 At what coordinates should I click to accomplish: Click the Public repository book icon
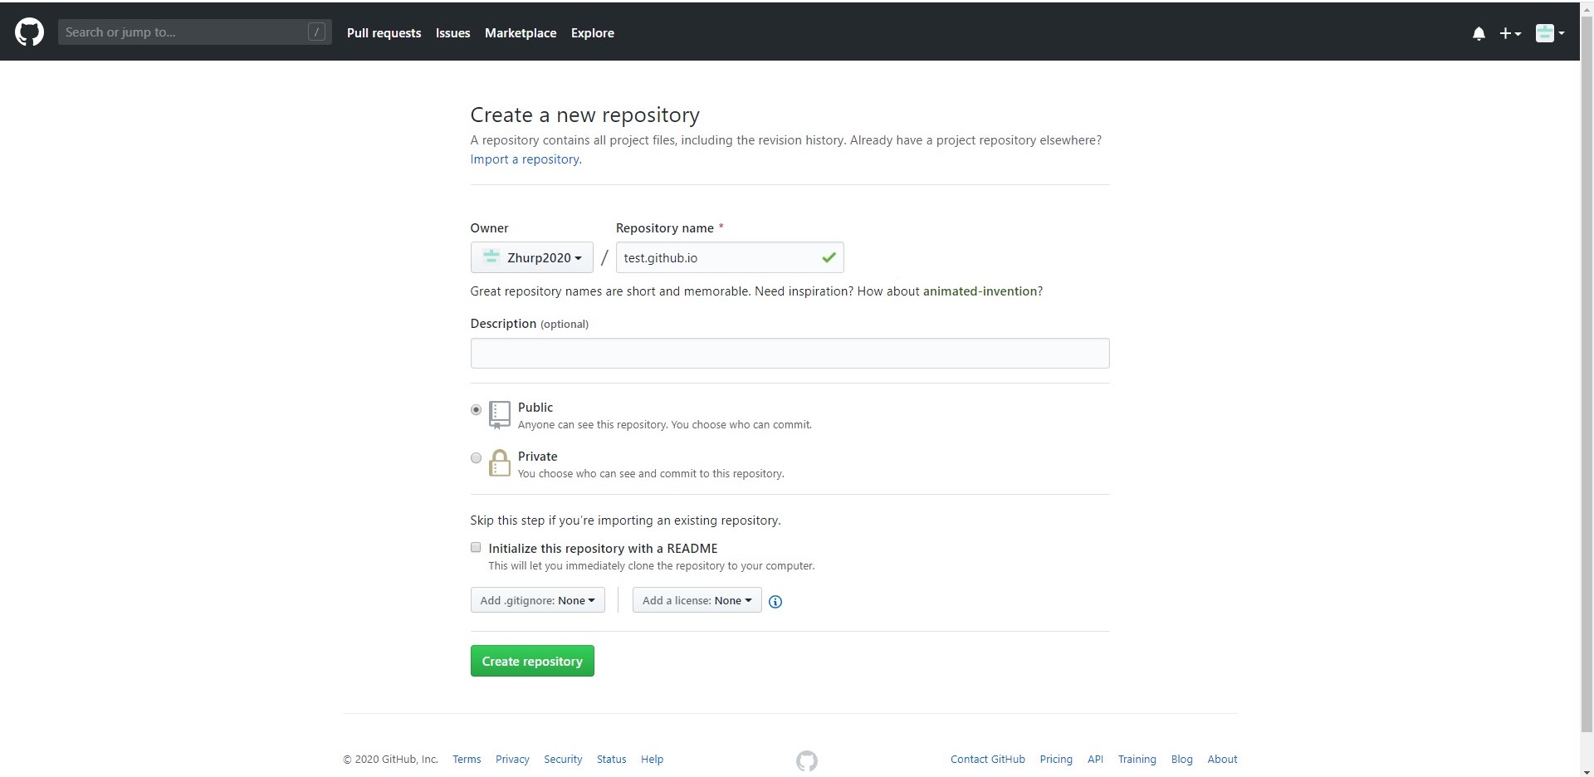pyautogui.click(x=500, y=414)
